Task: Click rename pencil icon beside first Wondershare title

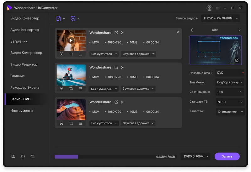Action: click(x=116, y=33)
